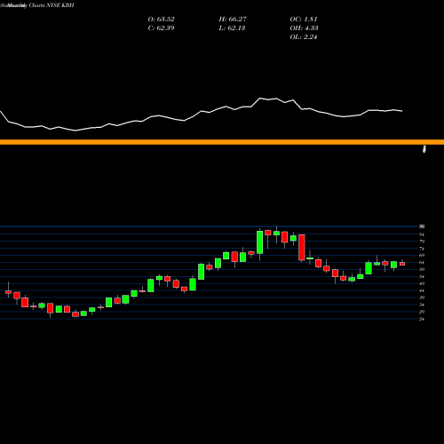The image size is (444, 444).
Task: Click the OH: 4.33 readout
Action: click(x=304, y=28)
